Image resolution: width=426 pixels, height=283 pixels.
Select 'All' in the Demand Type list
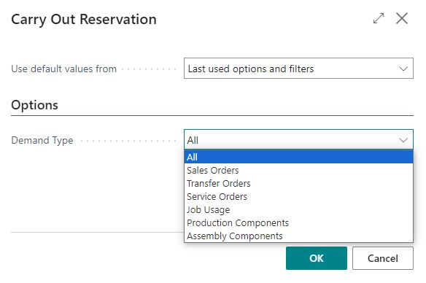tap(298, 157)
